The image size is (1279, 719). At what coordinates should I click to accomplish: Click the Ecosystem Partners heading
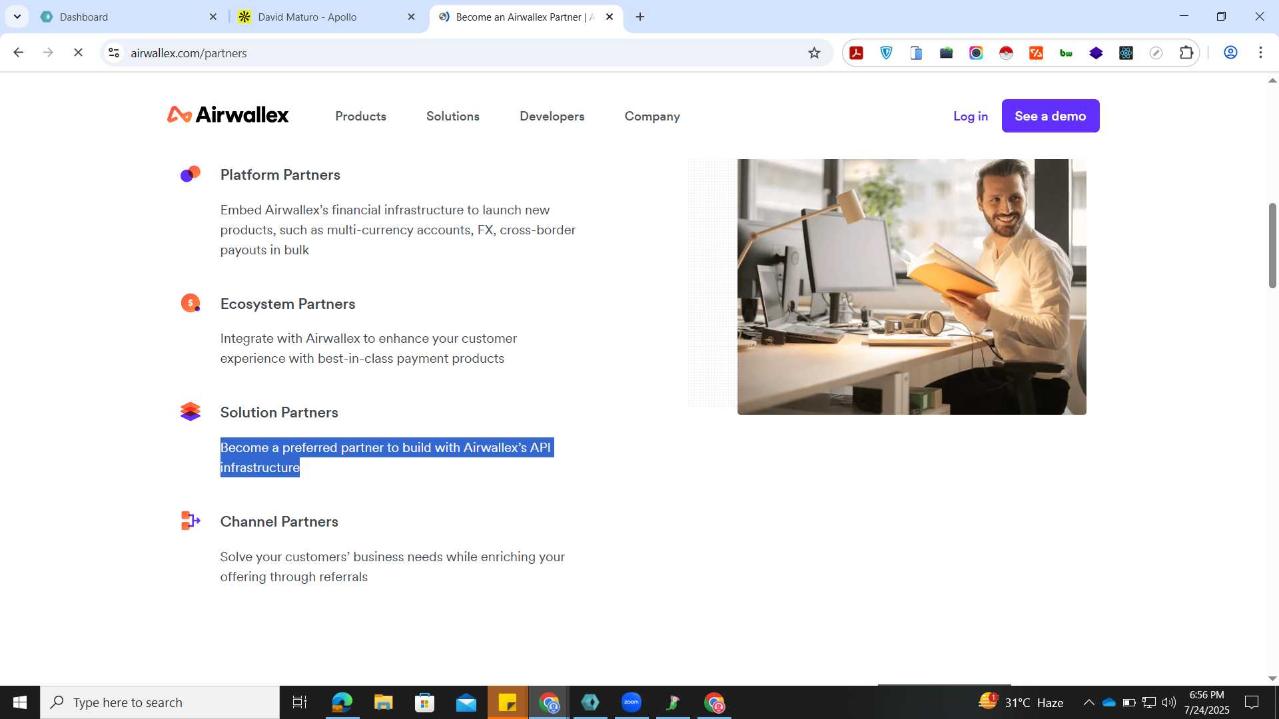288,304
